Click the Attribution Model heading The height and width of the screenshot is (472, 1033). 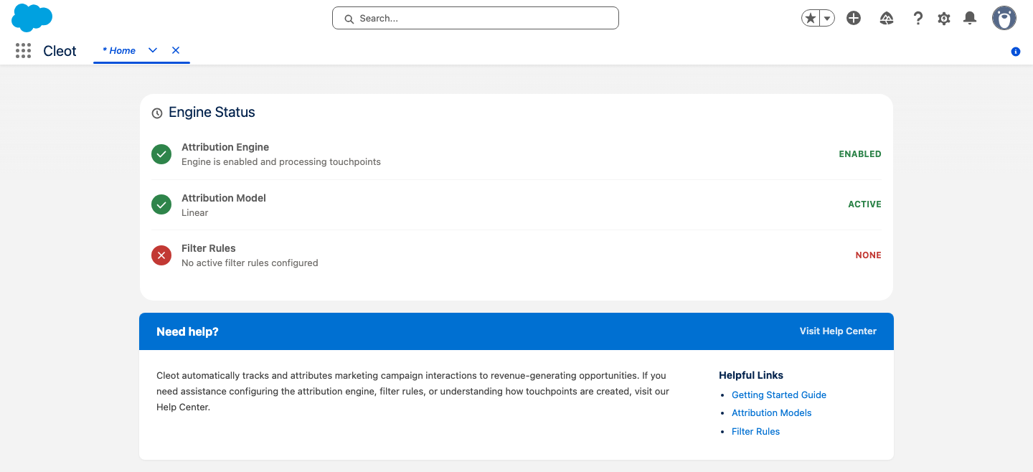tap(224, 198)
